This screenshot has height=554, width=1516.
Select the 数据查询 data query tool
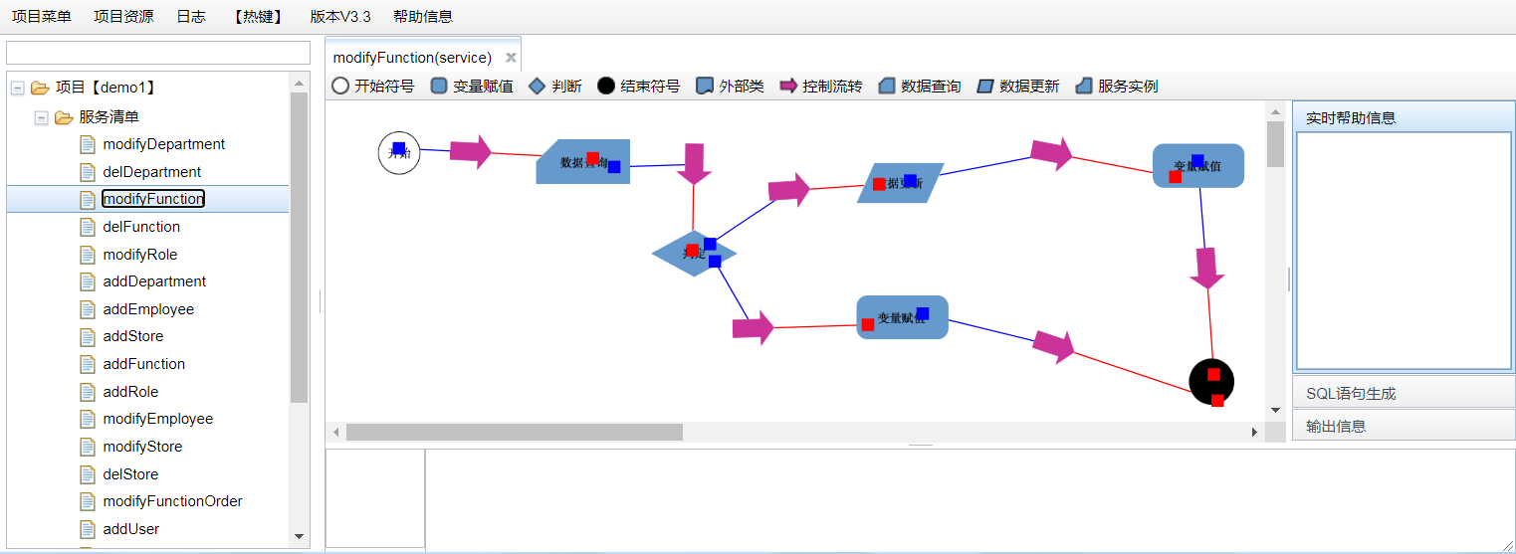point(920,87)
